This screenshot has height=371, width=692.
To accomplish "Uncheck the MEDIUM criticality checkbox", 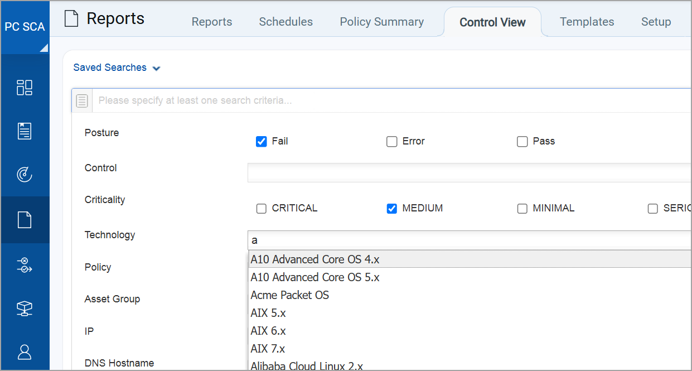I will [x=391, y=209].
